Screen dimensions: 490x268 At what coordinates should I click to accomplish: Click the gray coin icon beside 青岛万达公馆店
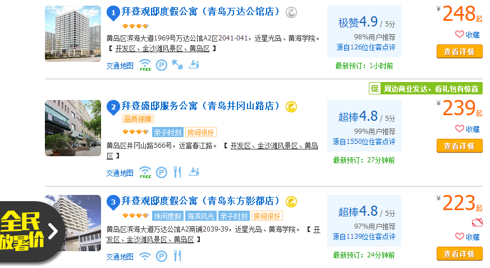click(x=291, y=12)
